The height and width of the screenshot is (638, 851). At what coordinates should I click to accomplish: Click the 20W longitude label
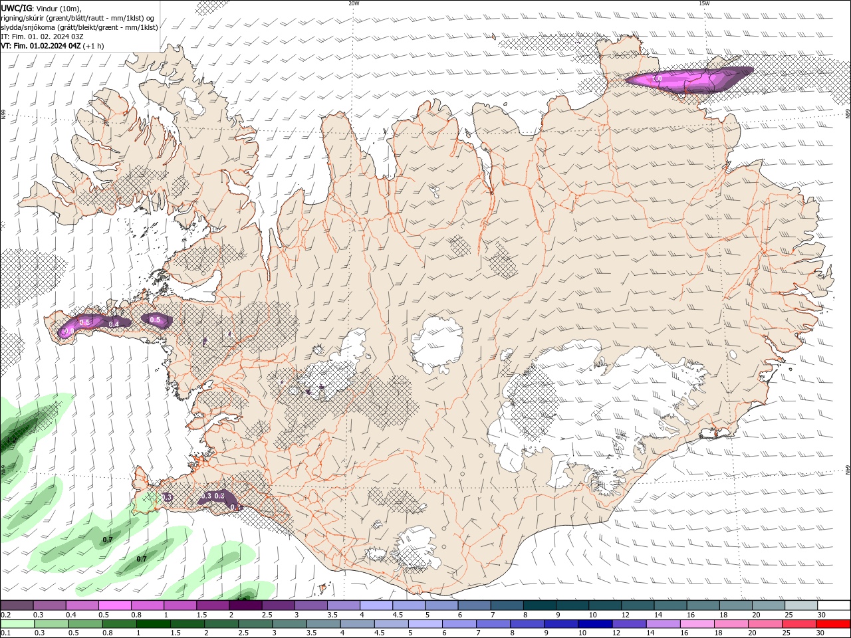tap(354, 3)
